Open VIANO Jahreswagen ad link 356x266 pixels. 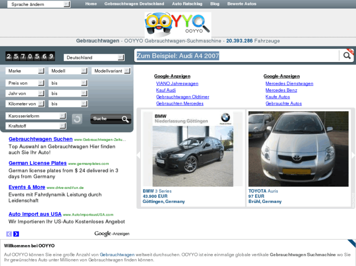pyautogui.click(x=177, y=83)
